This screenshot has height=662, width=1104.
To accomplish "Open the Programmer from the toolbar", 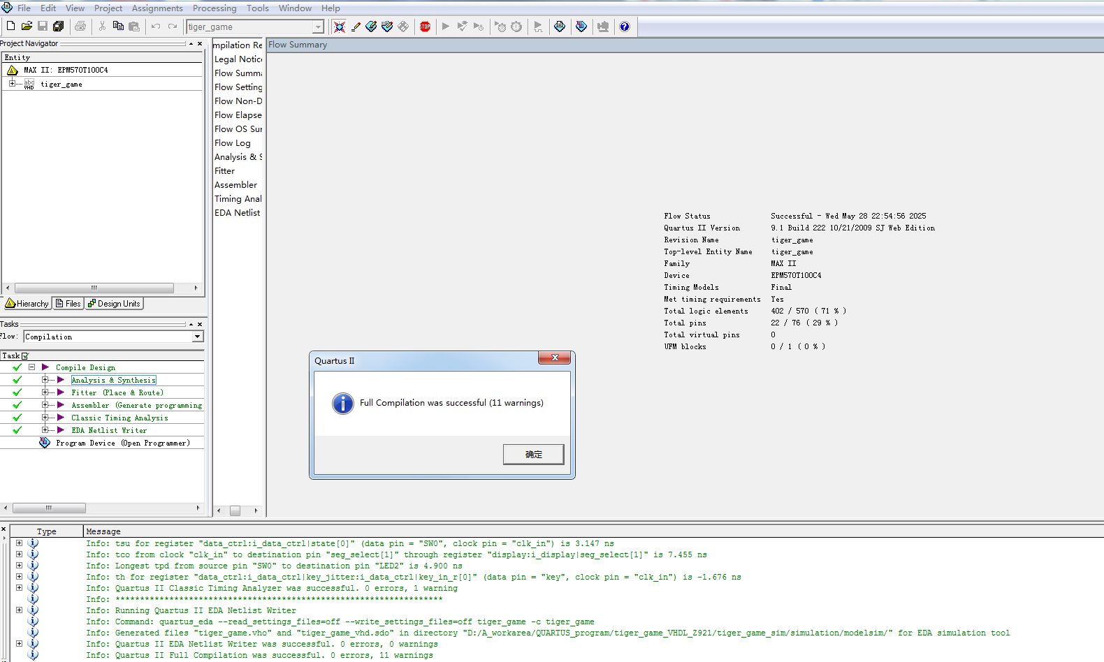I will (581, 27).
